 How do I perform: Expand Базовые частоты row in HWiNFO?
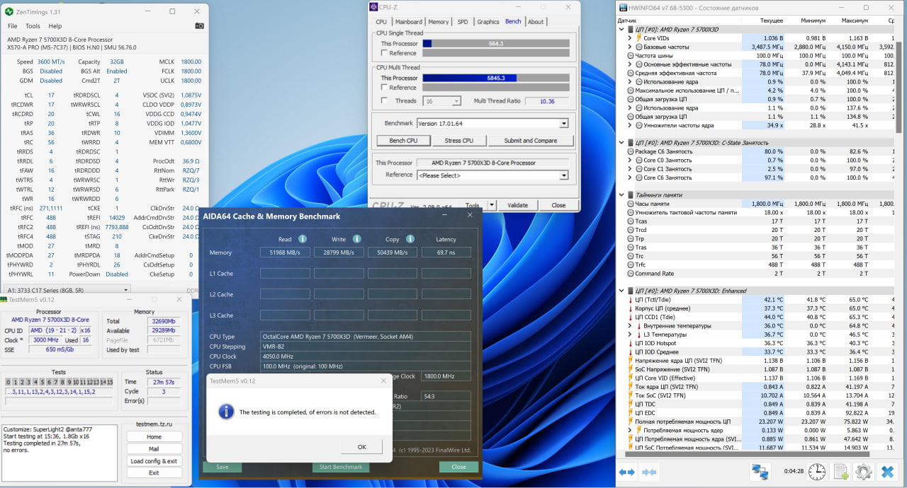point(630,47)
